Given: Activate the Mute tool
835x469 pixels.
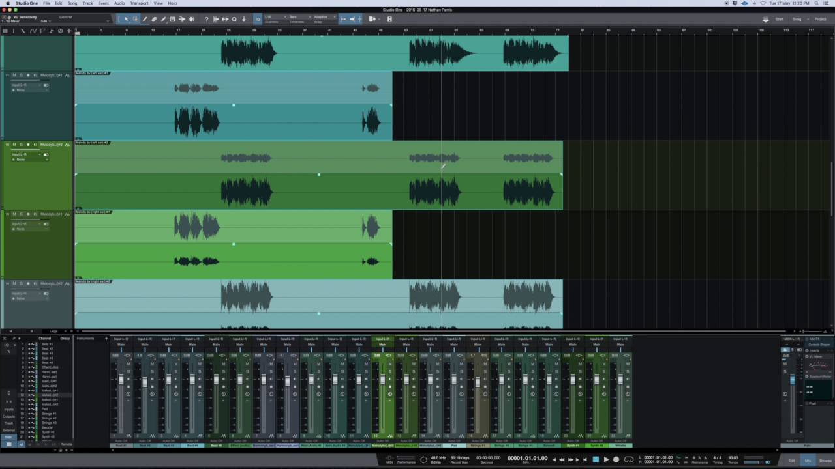Looking at the screenshot, I should [172, 19].
